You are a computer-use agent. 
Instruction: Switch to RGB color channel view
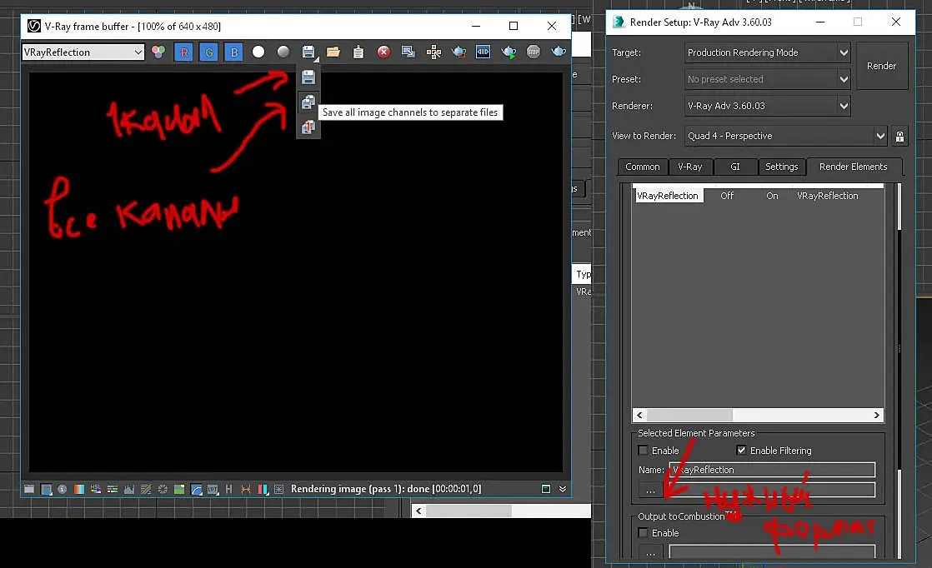coord(158,52)
